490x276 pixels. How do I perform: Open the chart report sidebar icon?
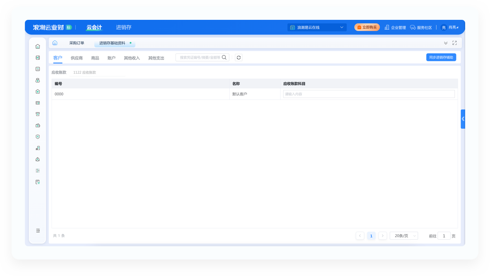(x=38, y=69)
